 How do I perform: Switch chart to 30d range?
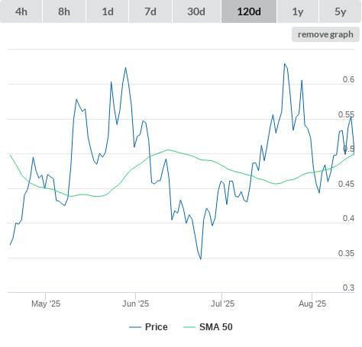(196, 11)
